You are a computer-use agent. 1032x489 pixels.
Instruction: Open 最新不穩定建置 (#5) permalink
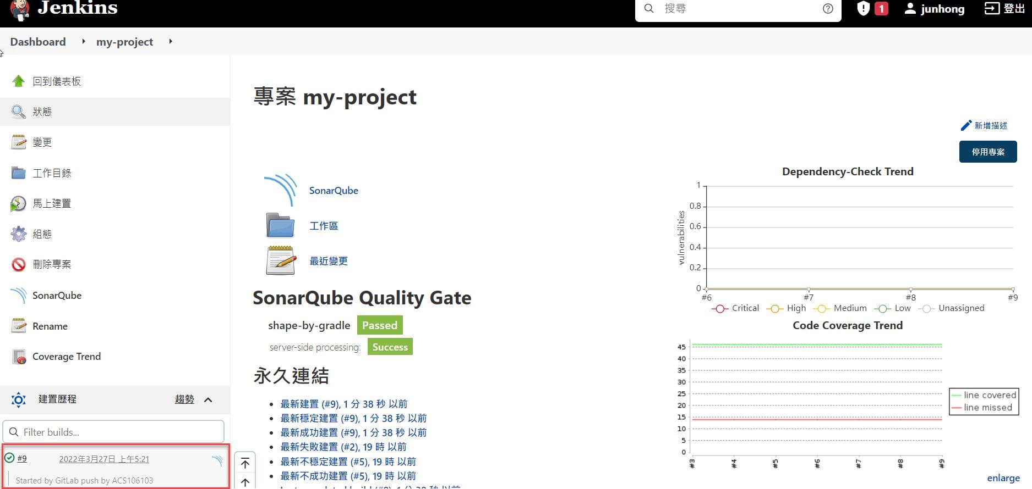348,462
